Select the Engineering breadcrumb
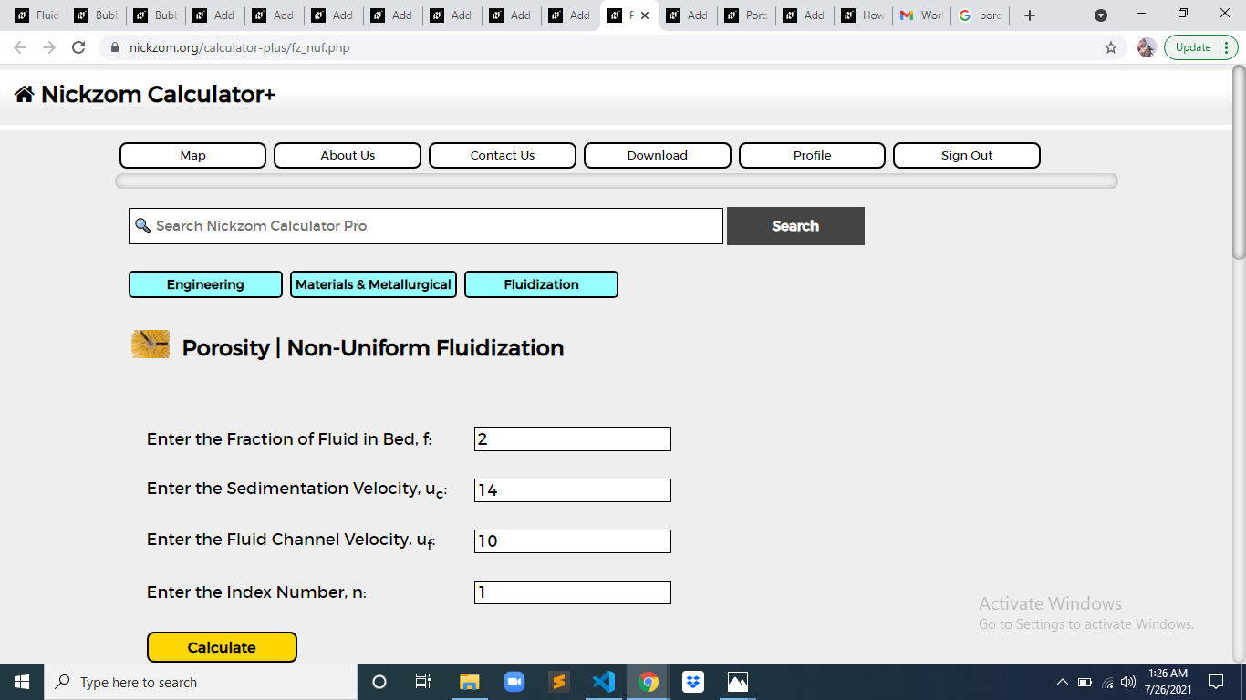Screen dimensions: 1246x700 coord(205,284)
